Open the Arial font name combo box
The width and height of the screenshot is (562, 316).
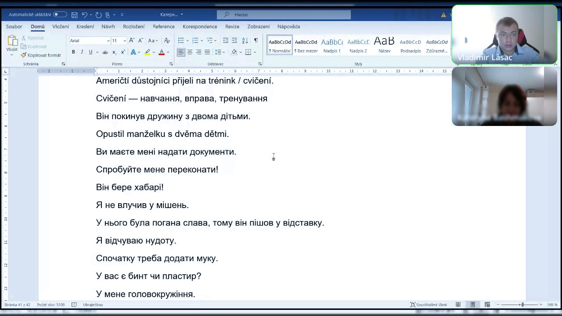[x=90, y=40]
